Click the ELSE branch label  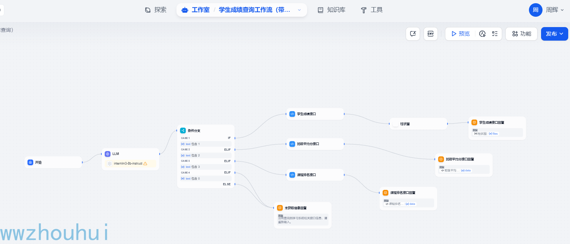pos(227,184)
